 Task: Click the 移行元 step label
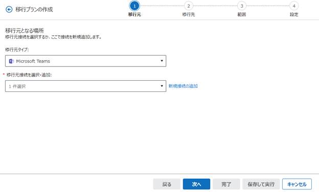134,14
